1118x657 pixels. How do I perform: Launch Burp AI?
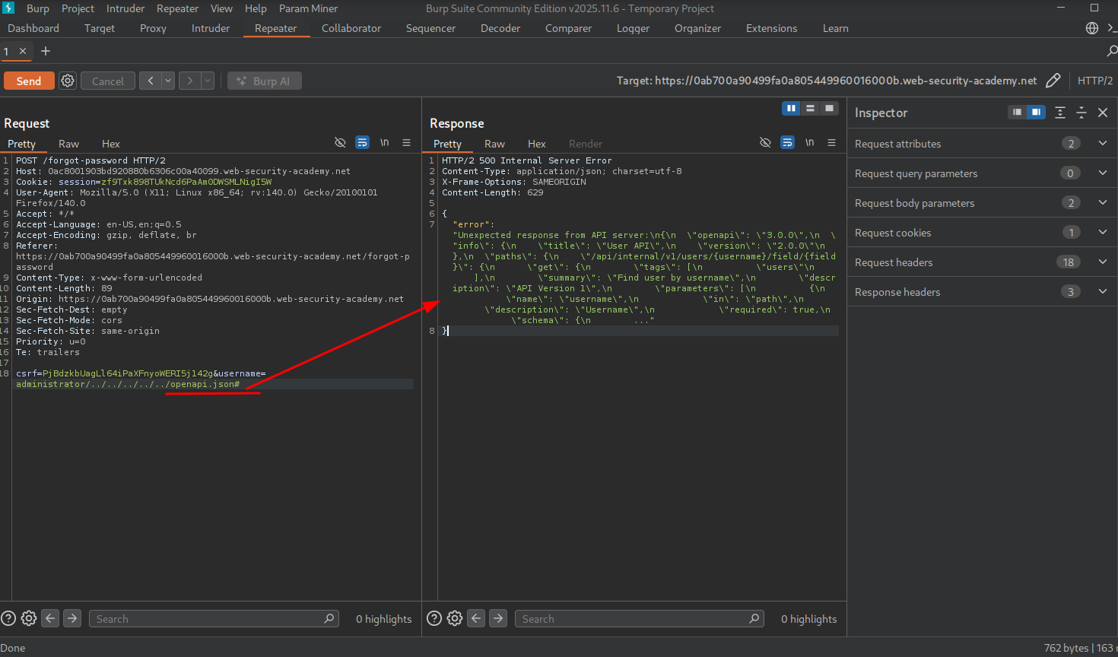click(265, 81)
